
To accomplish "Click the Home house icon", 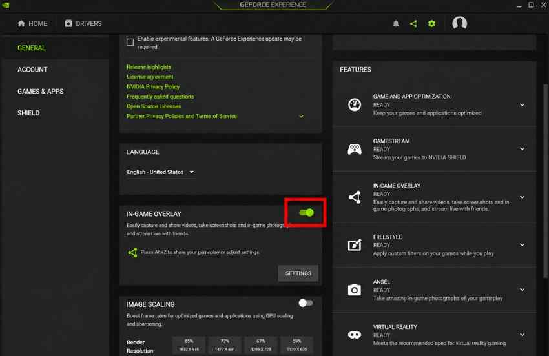I will pyautogui.click(x=21, y=23).
